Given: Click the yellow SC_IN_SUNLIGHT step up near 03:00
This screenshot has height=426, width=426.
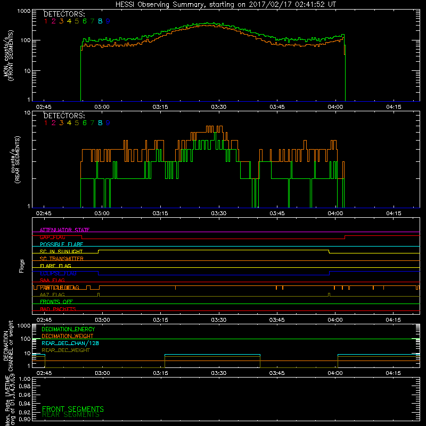Looking at the screenshot, I should [x=99, y=251].
